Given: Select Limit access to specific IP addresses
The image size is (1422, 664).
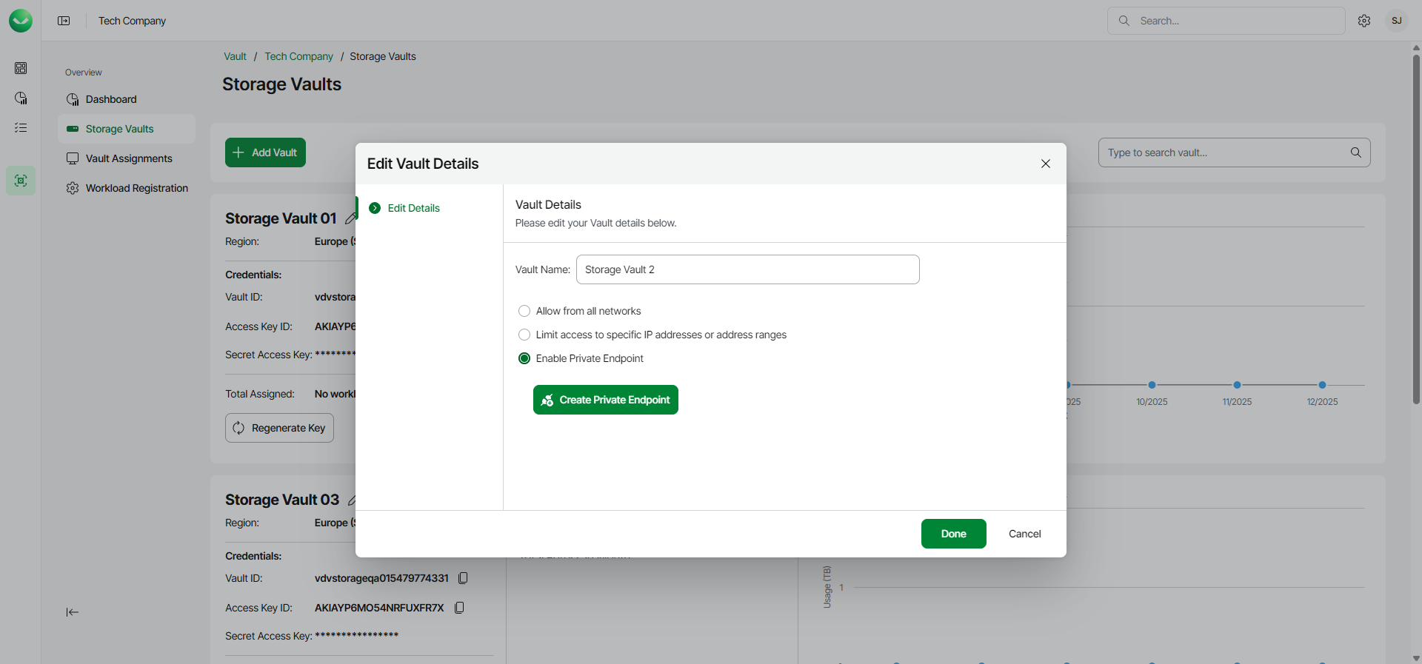Looking at the screenshot, I should [524, 335].
